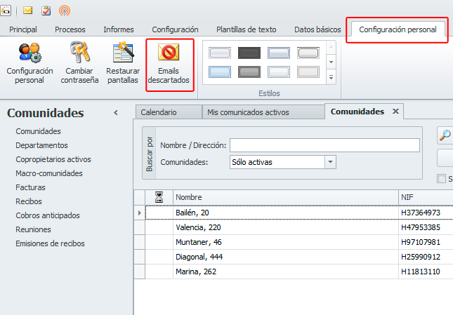This screenshot has width=453, height=315.
Task: Open Cobros anticipados in the side navigation
Action: (x=48, y=215)
